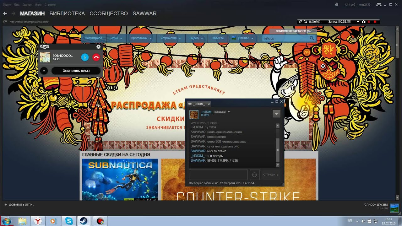This screenshot has width=402, height=226.
Task: Click the volume speaker tray icon
Action: pos(363,221)
